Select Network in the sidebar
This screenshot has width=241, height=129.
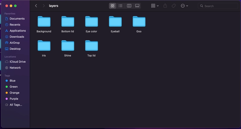(15, 68)
